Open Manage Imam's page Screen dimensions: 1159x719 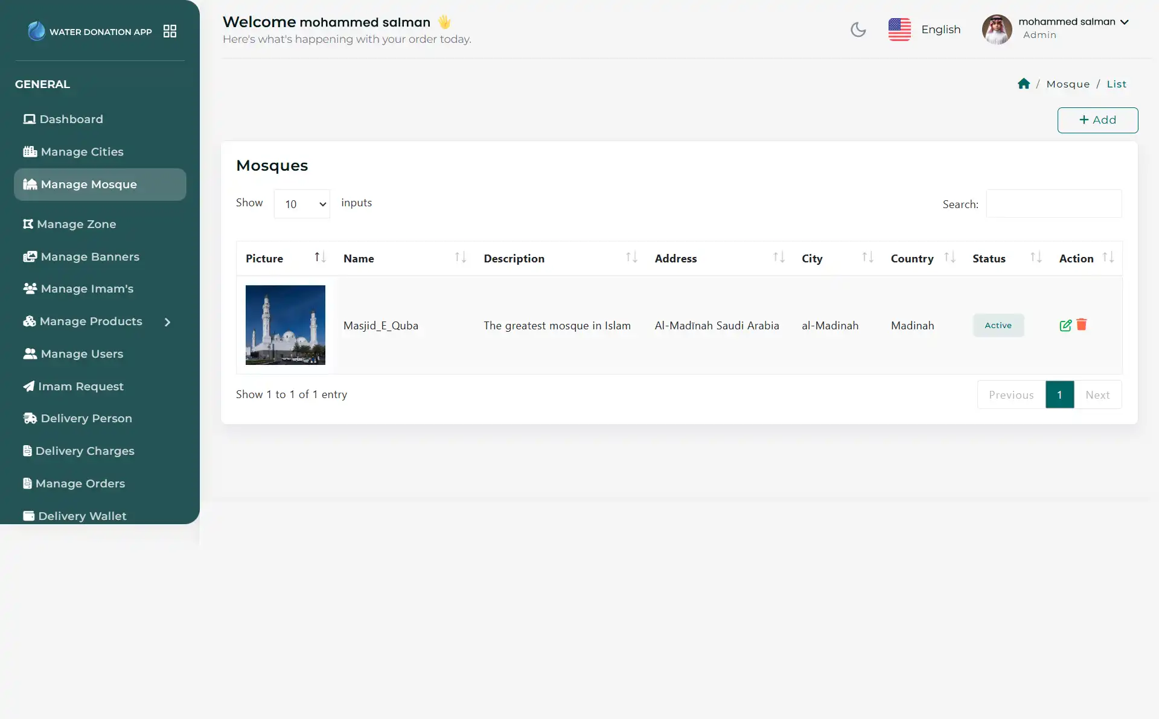(x=85, y=288)
